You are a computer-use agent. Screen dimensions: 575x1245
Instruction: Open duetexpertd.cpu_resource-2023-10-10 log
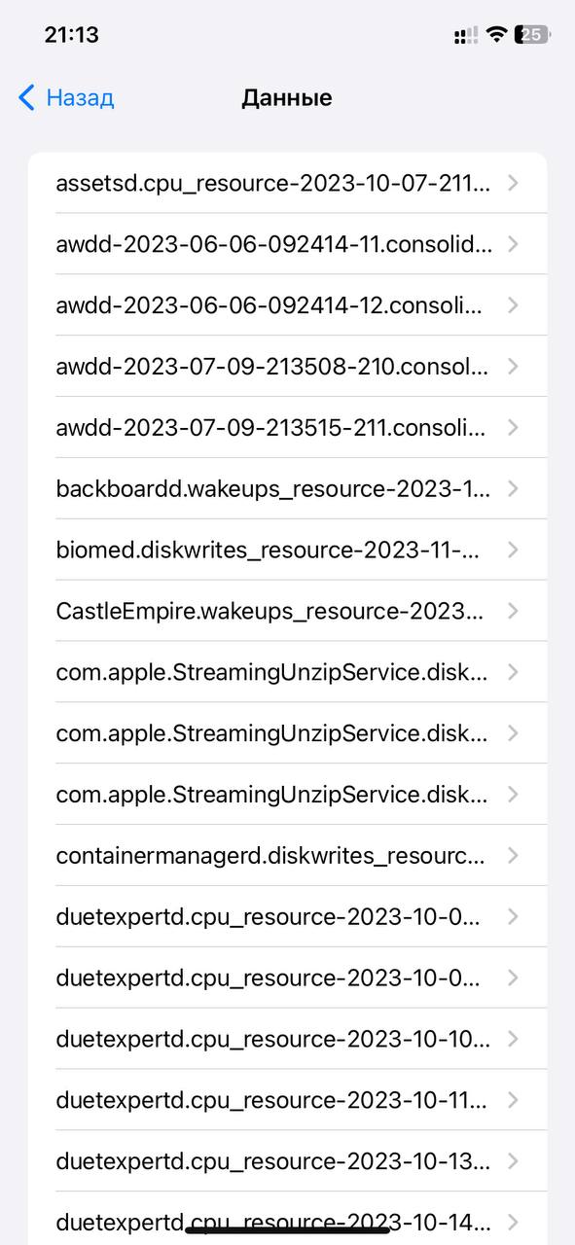[287, 1040]
